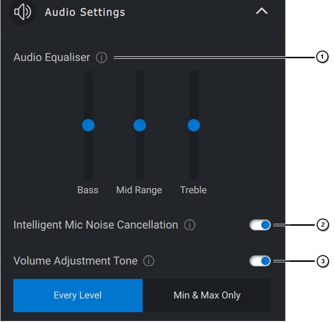The image size is (335, 322).
Task: Click the Treble label text
Action: (x=193, y=190)
